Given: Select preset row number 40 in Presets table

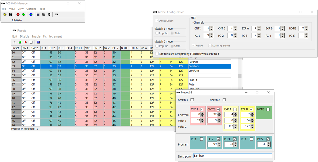Looking at the screenshot, I should coord(16,98).
